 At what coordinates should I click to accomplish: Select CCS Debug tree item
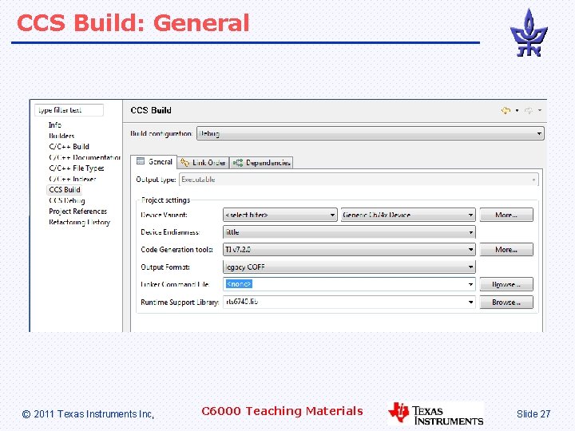(67, 200)
